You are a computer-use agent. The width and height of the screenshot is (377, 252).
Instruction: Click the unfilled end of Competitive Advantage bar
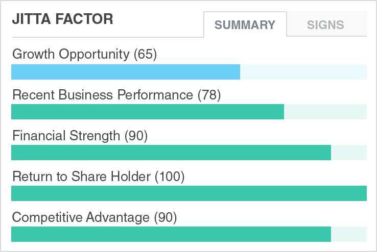pyautogui.click(x=349, y=234)
